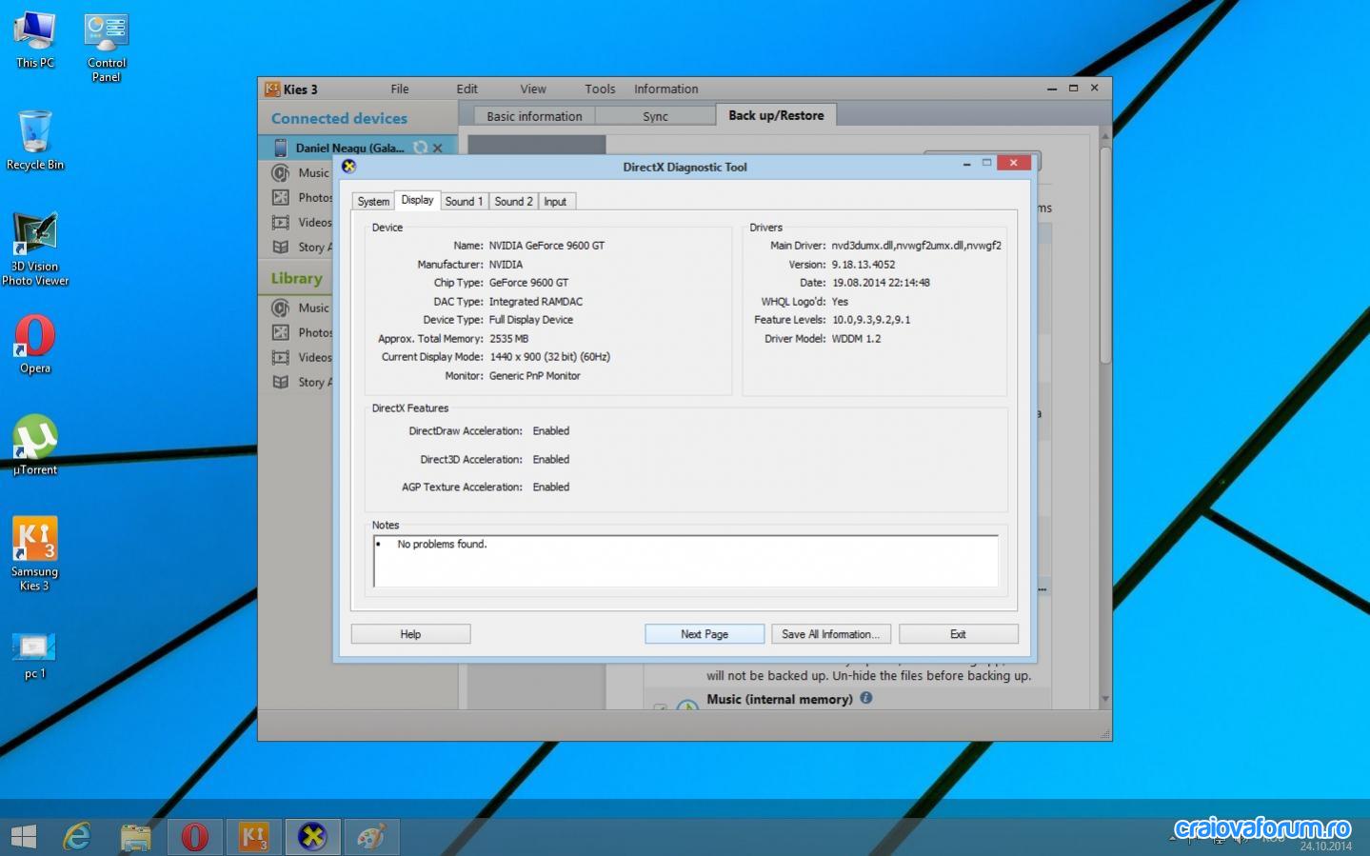Open the Kies Information menu

(666, 89)
